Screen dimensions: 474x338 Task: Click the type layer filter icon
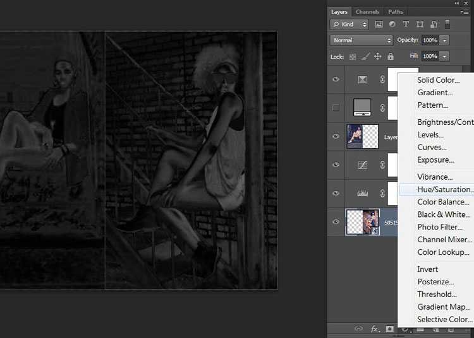pos(406,25)
